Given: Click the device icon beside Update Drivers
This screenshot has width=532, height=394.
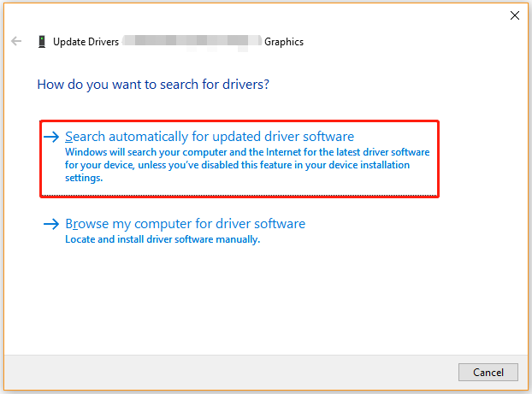Looking at the screenshot, I should click(x=42, y=42).
